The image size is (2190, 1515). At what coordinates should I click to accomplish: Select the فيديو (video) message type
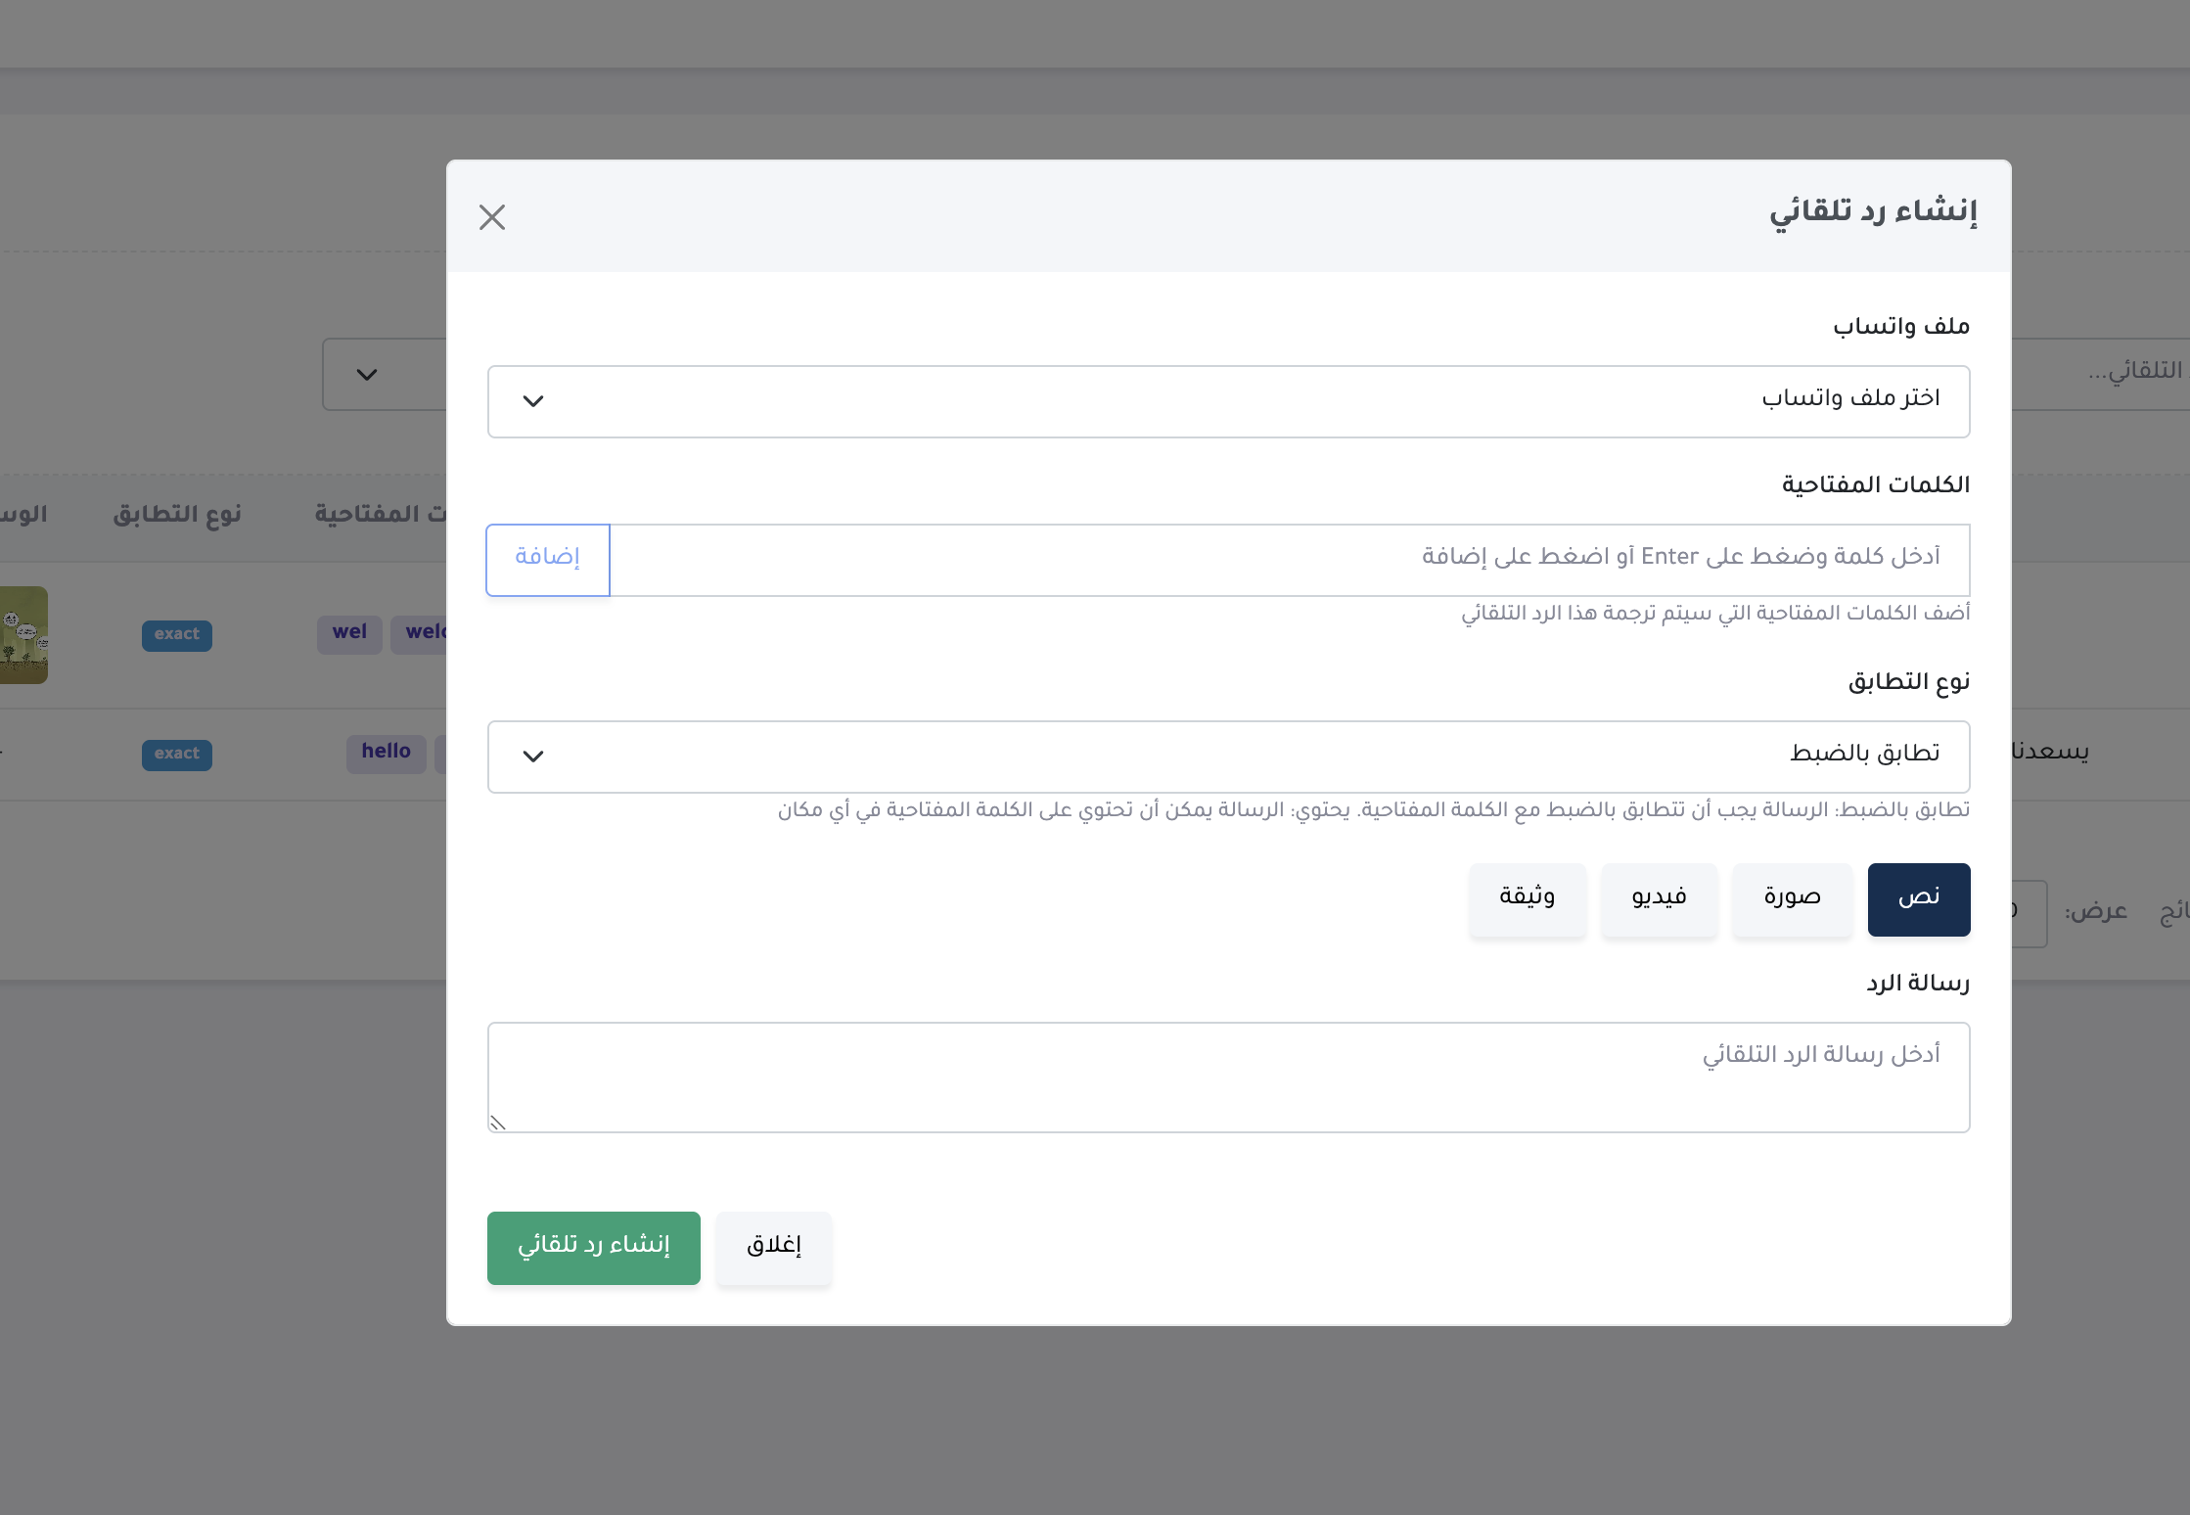click(1659, 898)
